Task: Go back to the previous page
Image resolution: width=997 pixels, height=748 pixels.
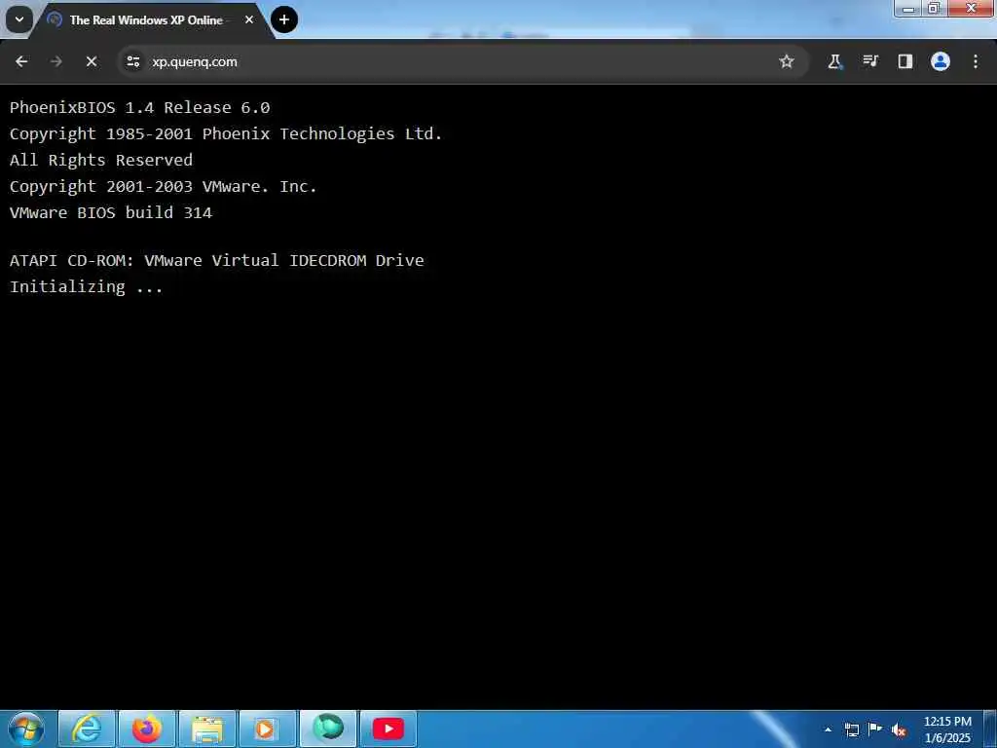Action: click(x=21, y=61)
